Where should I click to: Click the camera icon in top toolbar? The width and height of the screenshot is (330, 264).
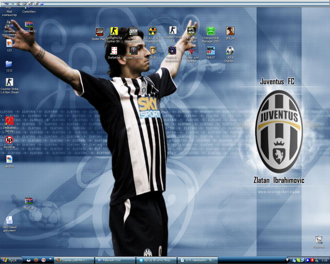point(36,4)
